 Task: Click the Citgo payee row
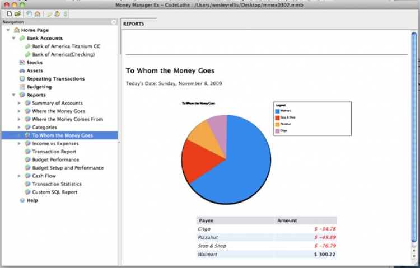point(267,229)
